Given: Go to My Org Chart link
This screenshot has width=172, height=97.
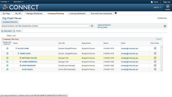Looking at the screenshot, I should [x=102, y=27].
